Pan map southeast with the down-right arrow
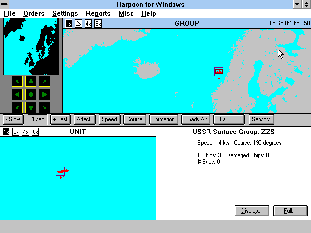The height and width of the screenshot is (233, 311). point(44,108)
